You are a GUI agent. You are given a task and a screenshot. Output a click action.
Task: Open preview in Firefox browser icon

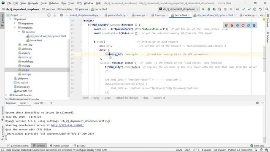tap(232, 25)
